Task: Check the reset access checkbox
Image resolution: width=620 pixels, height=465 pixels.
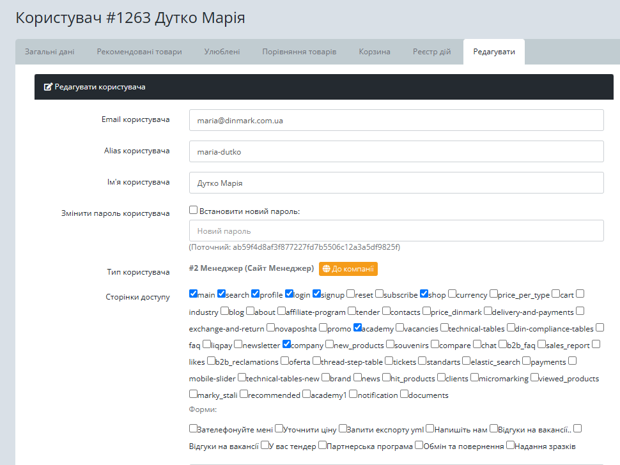Action: 351,294
